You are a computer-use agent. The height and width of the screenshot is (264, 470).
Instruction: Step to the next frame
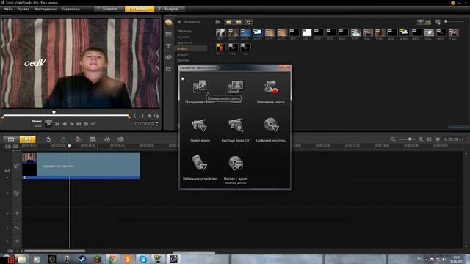pos(72,124)
